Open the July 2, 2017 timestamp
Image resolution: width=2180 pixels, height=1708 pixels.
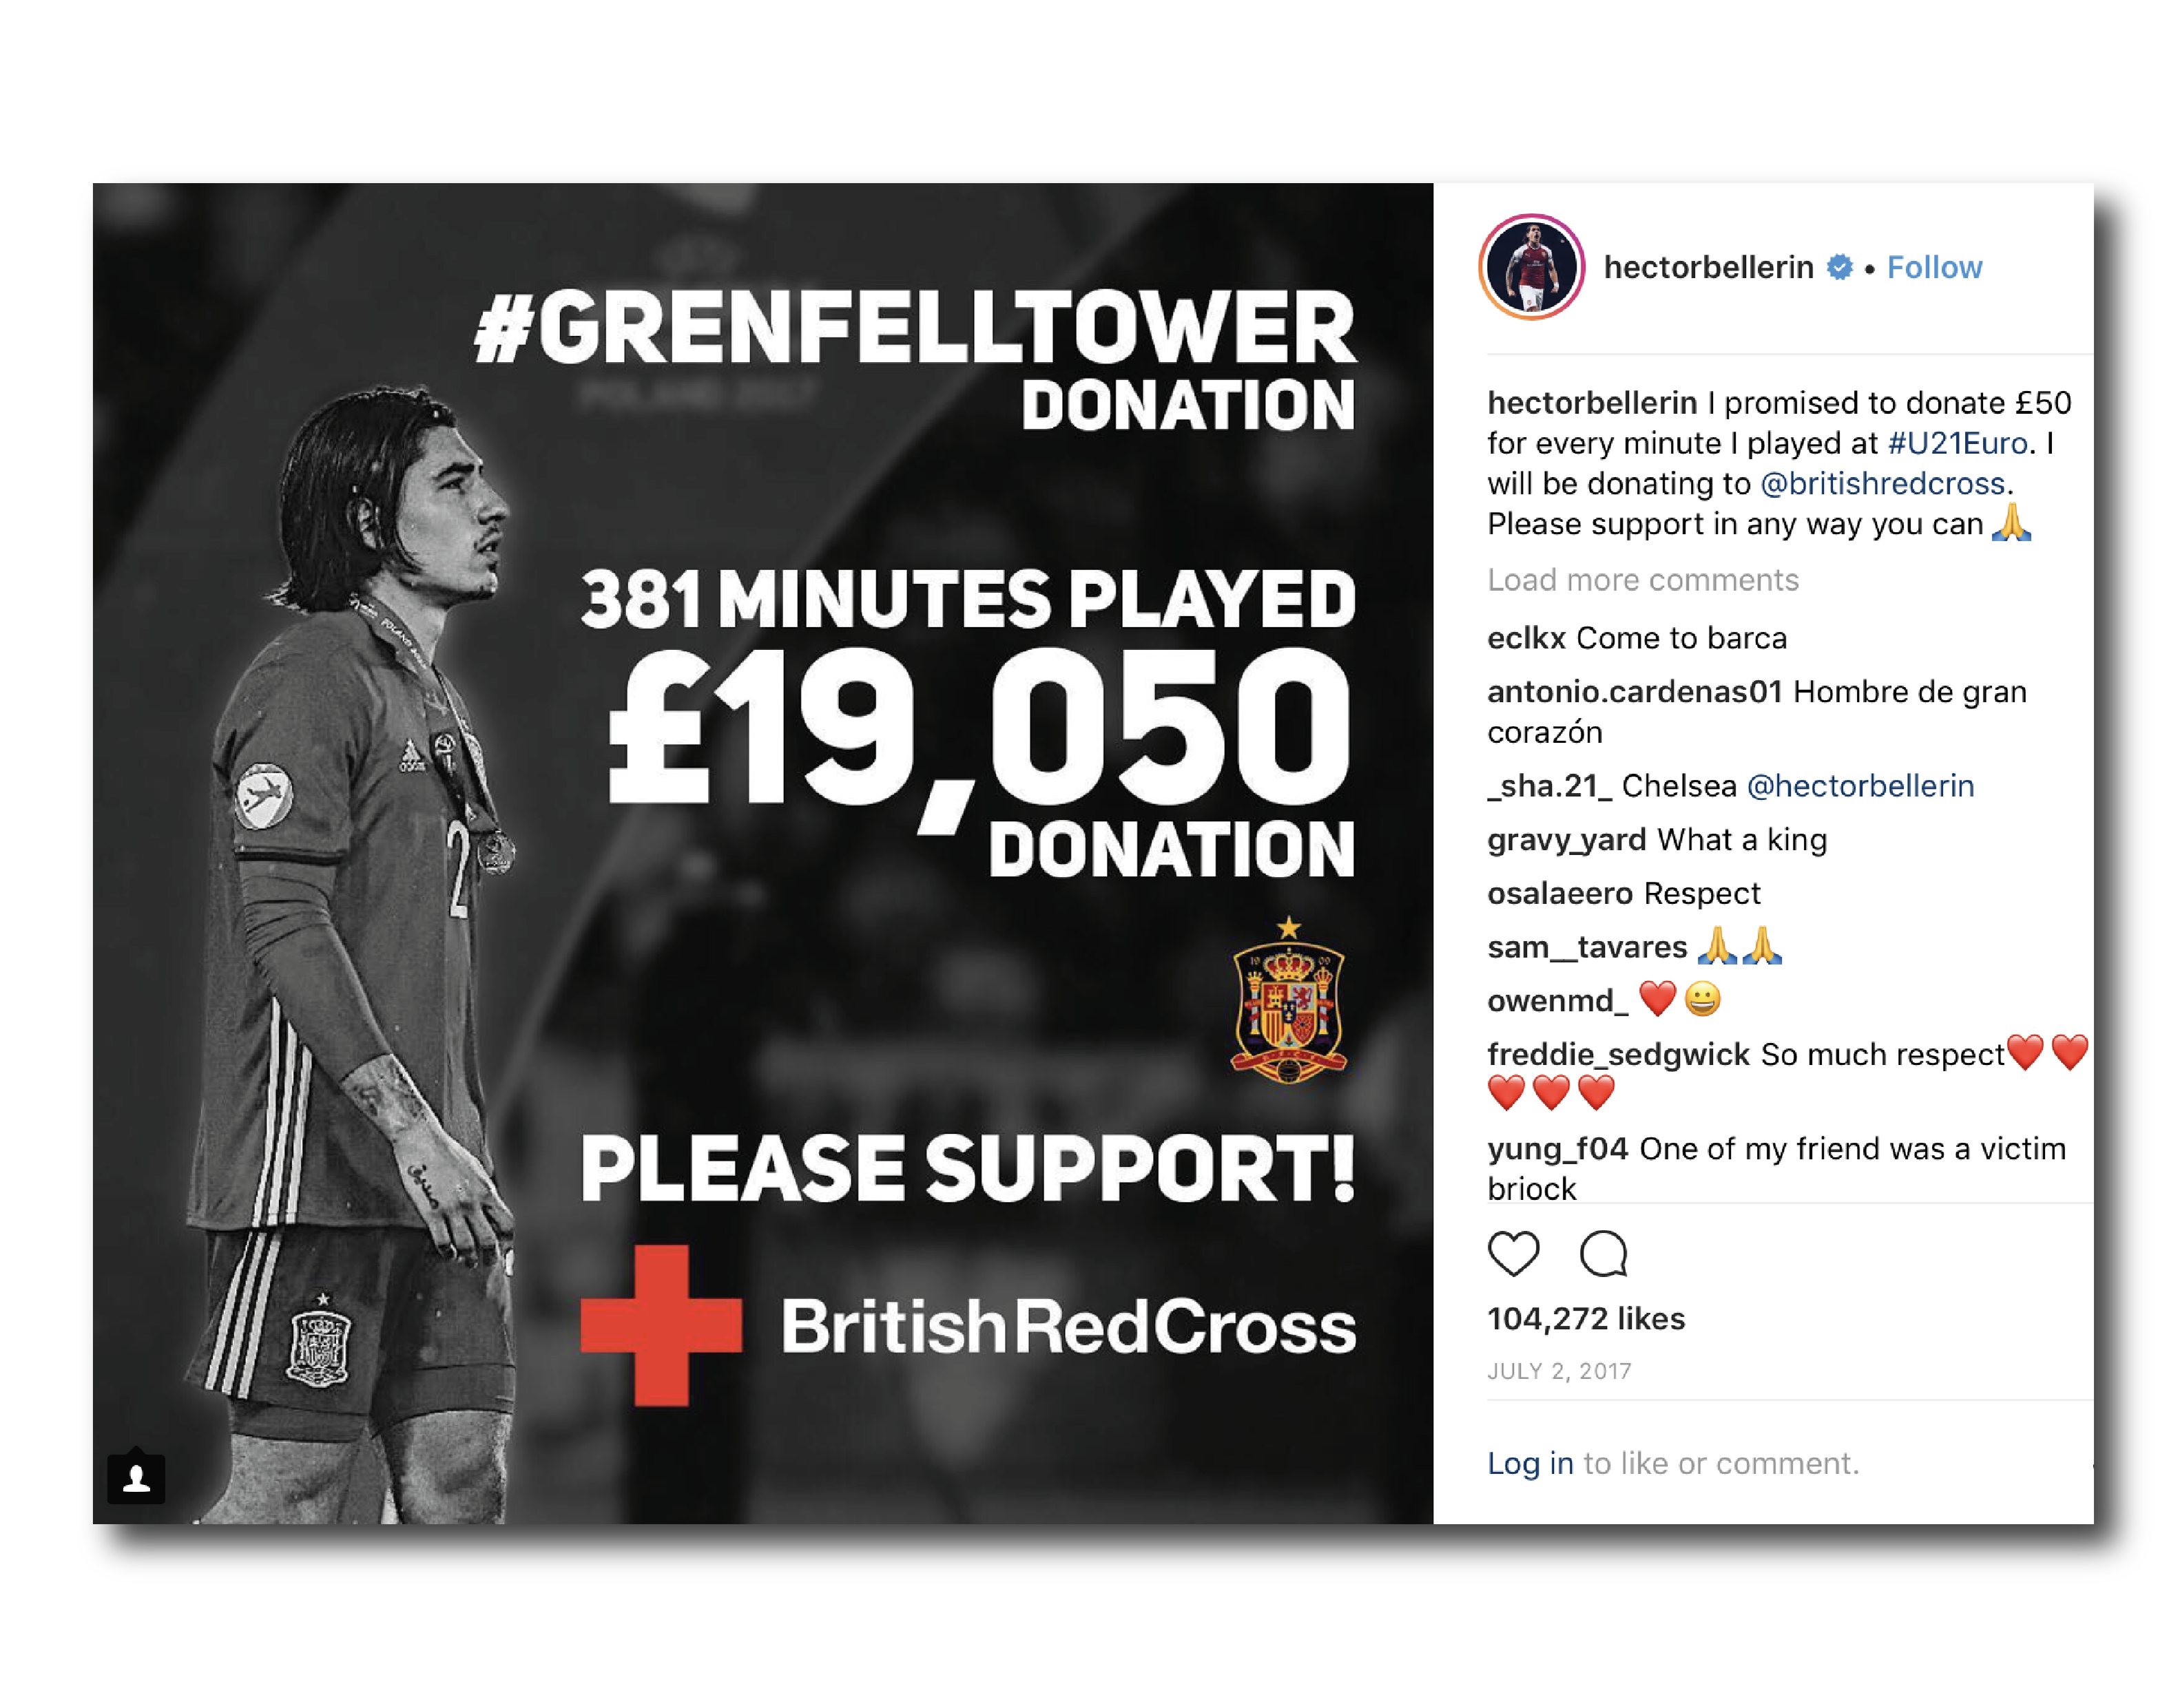(1559, 1371)
